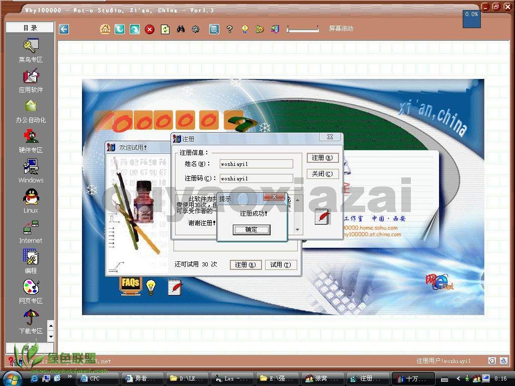515x386 pixels.
Task: Switch to the CPC taskbar button
Action: (x=98, y=378)
